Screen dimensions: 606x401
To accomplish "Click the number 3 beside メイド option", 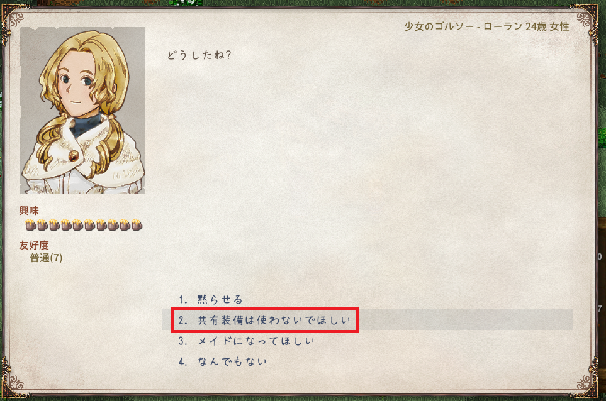I will click(x=182, y=341).
